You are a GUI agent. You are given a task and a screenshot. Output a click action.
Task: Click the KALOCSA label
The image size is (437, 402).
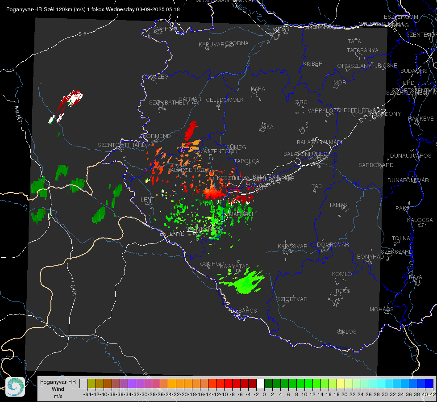tap(420, 220)
